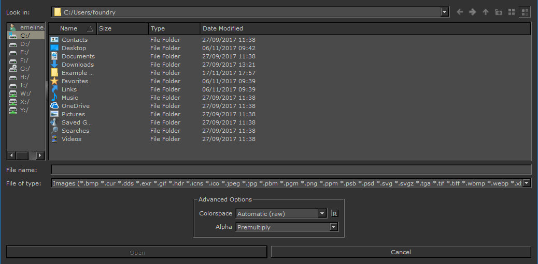Sort by Date Modified column header
The height and width of the screenshot is (264, 538).
coord(223,28)
